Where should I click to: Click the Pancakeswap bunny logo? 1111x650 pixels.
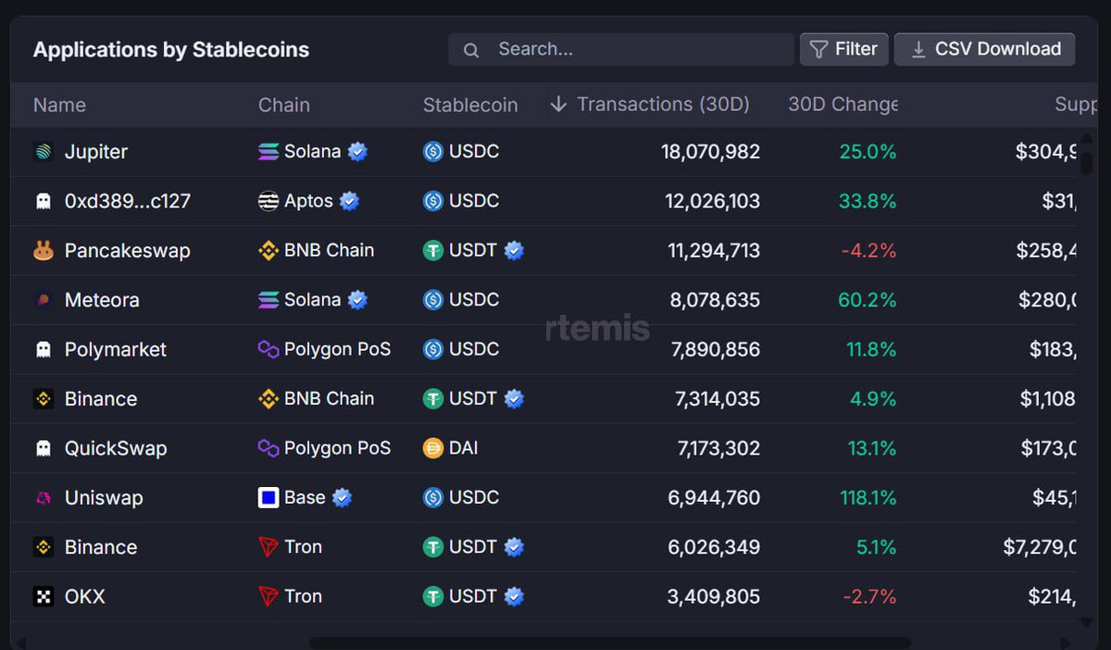(44, 251)
